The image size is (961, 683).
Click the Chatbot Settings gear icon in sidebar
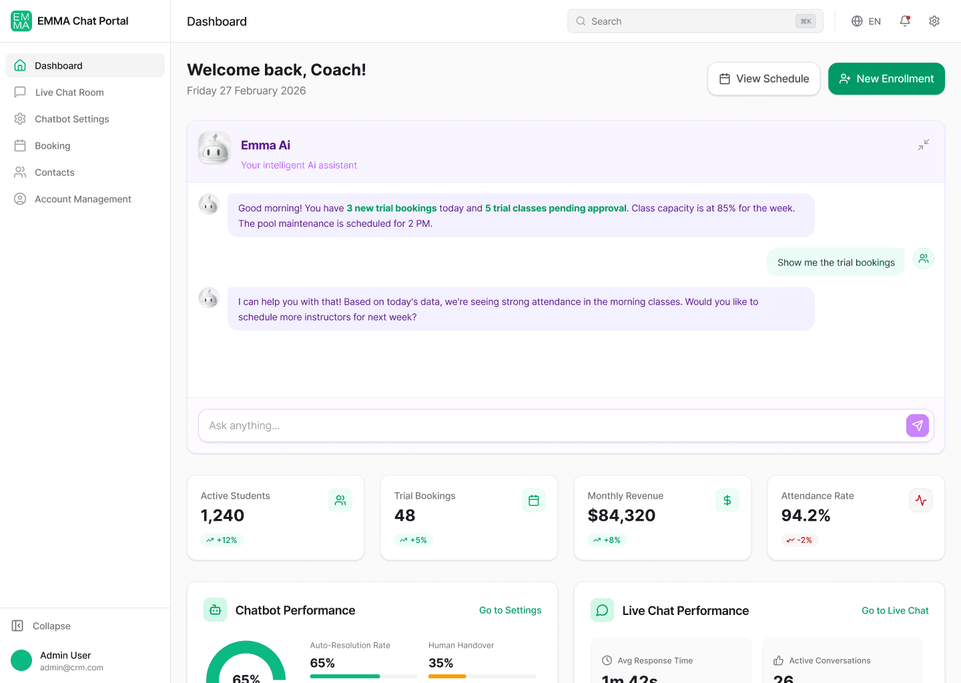(x=20, y=119)
